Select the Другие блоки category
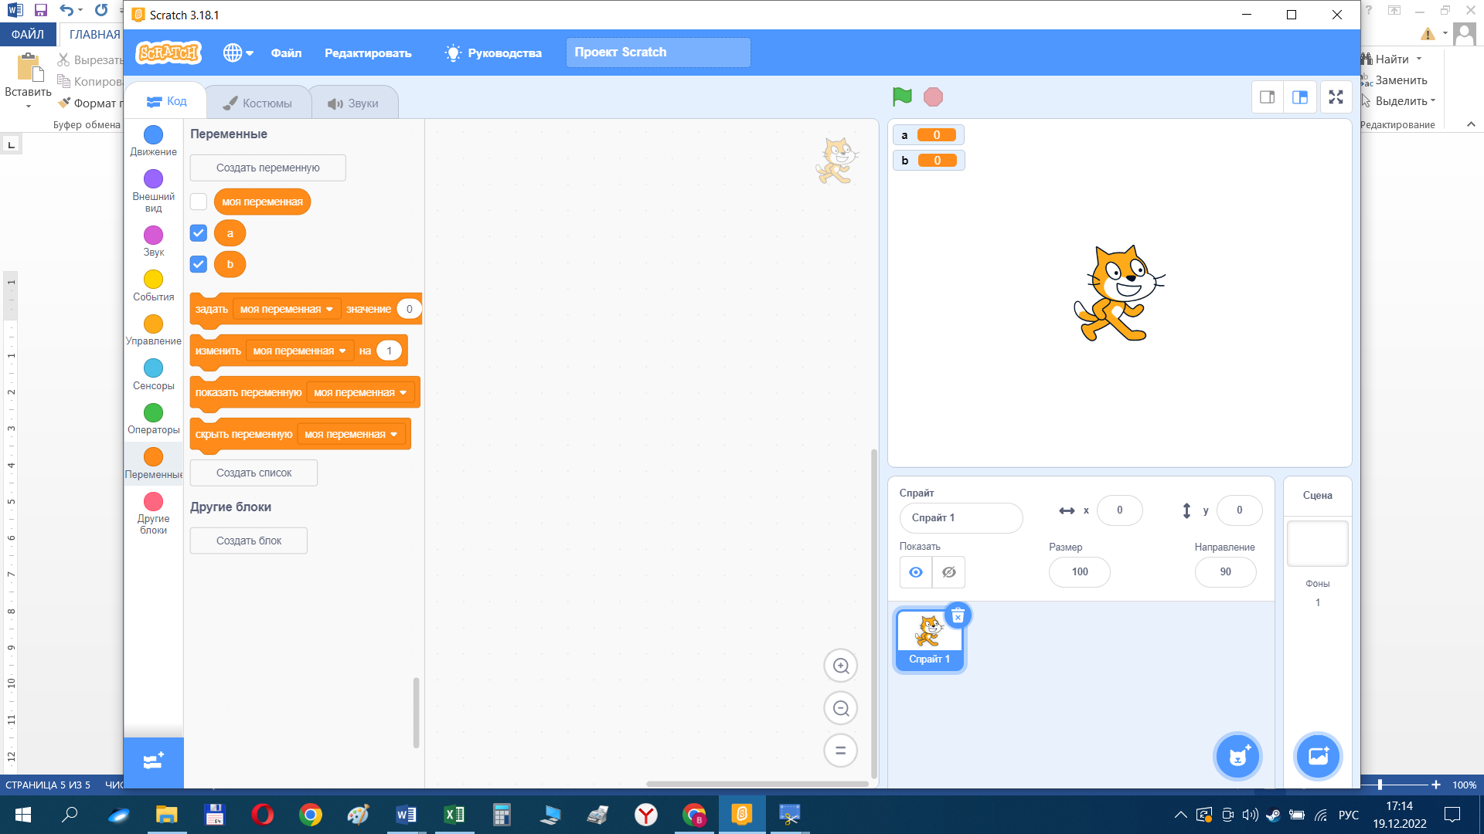 (x=153, y=514)
